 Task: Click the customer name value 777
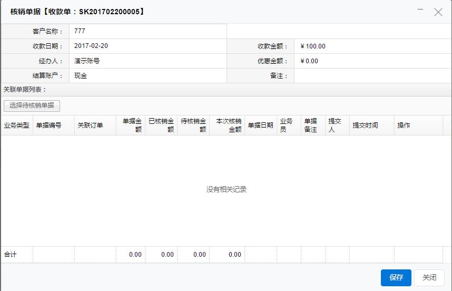80,31
